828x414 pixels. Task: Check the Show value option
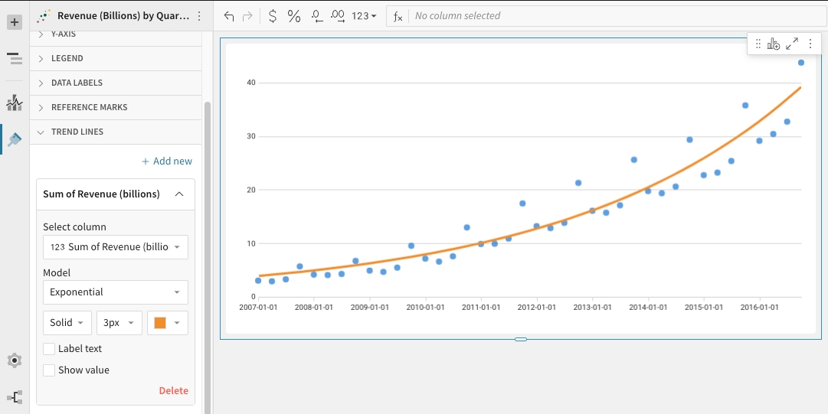[50, 370]
